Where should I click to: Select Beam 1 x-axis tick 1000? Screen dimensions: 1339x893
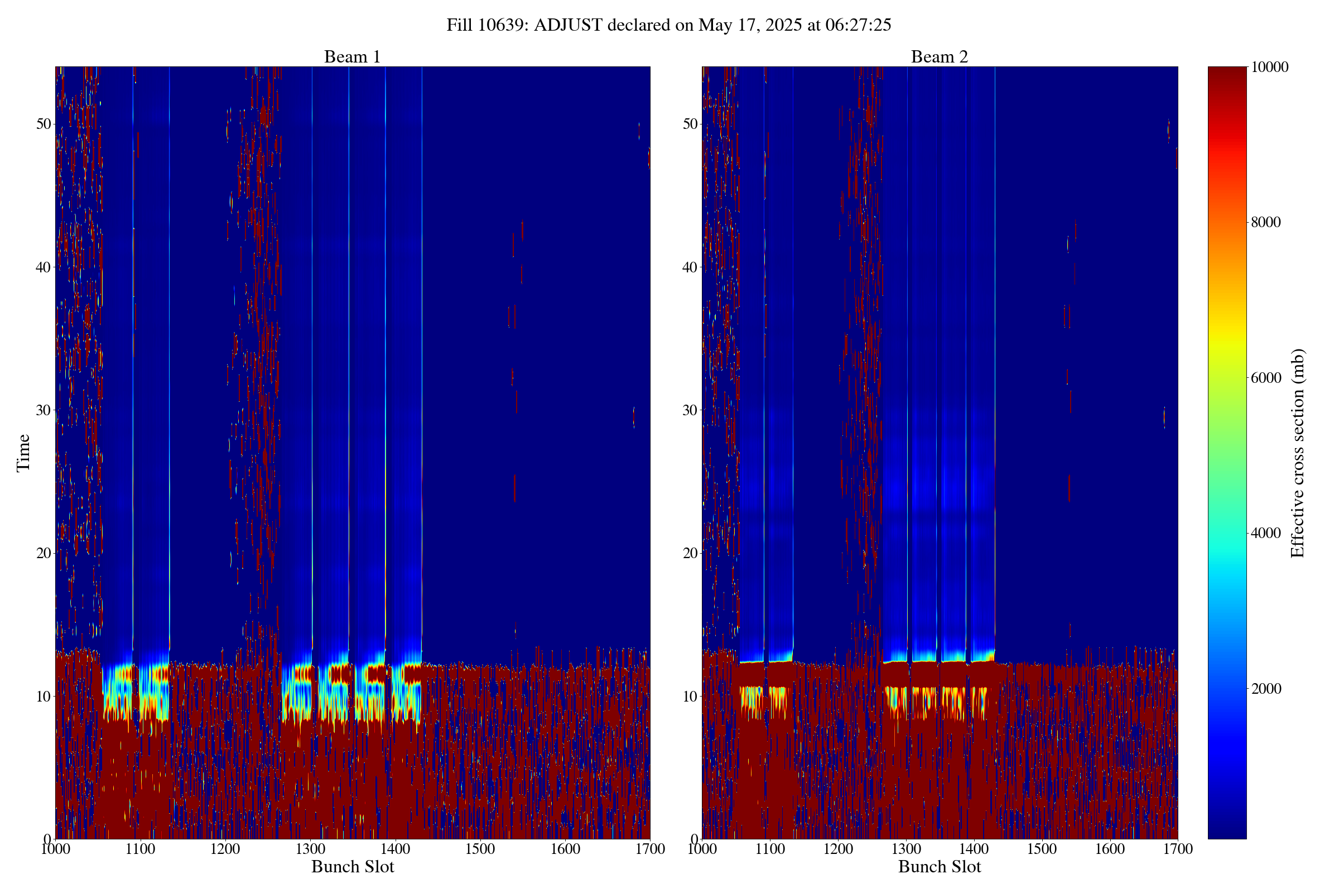pos(56,849)
